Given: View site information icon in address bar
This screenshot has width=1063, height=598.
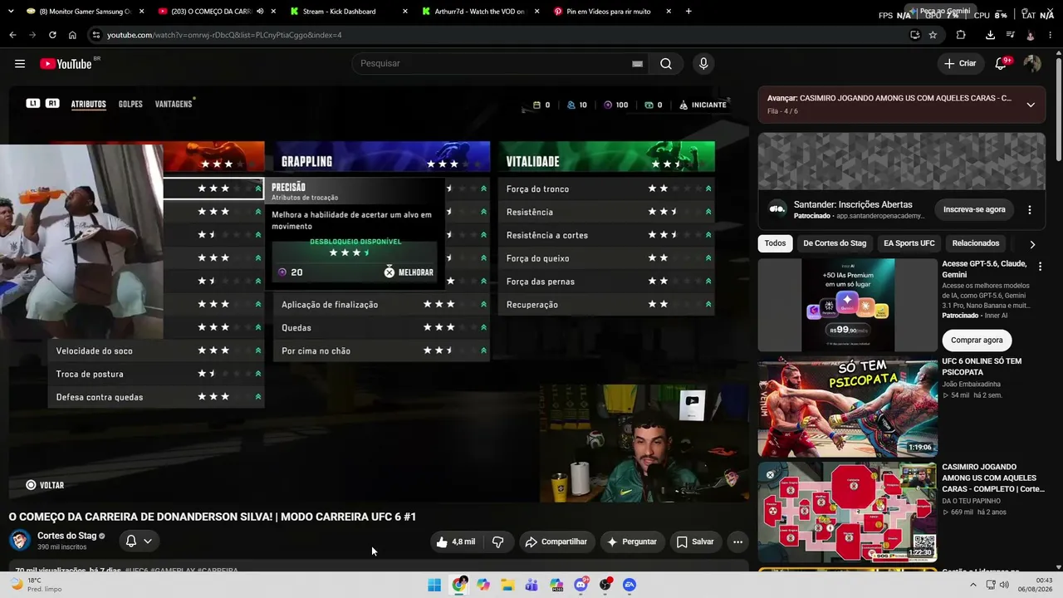Looking at the screenshot, I should (x=96, y=35).
